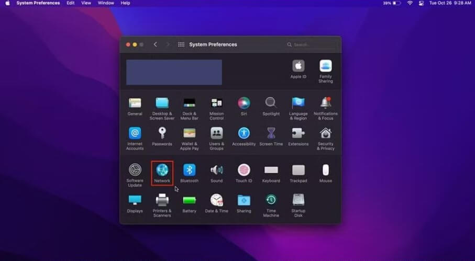Open Bluetooth settings
This screenshot has height=261, width=475.
(x=189, y=170)
